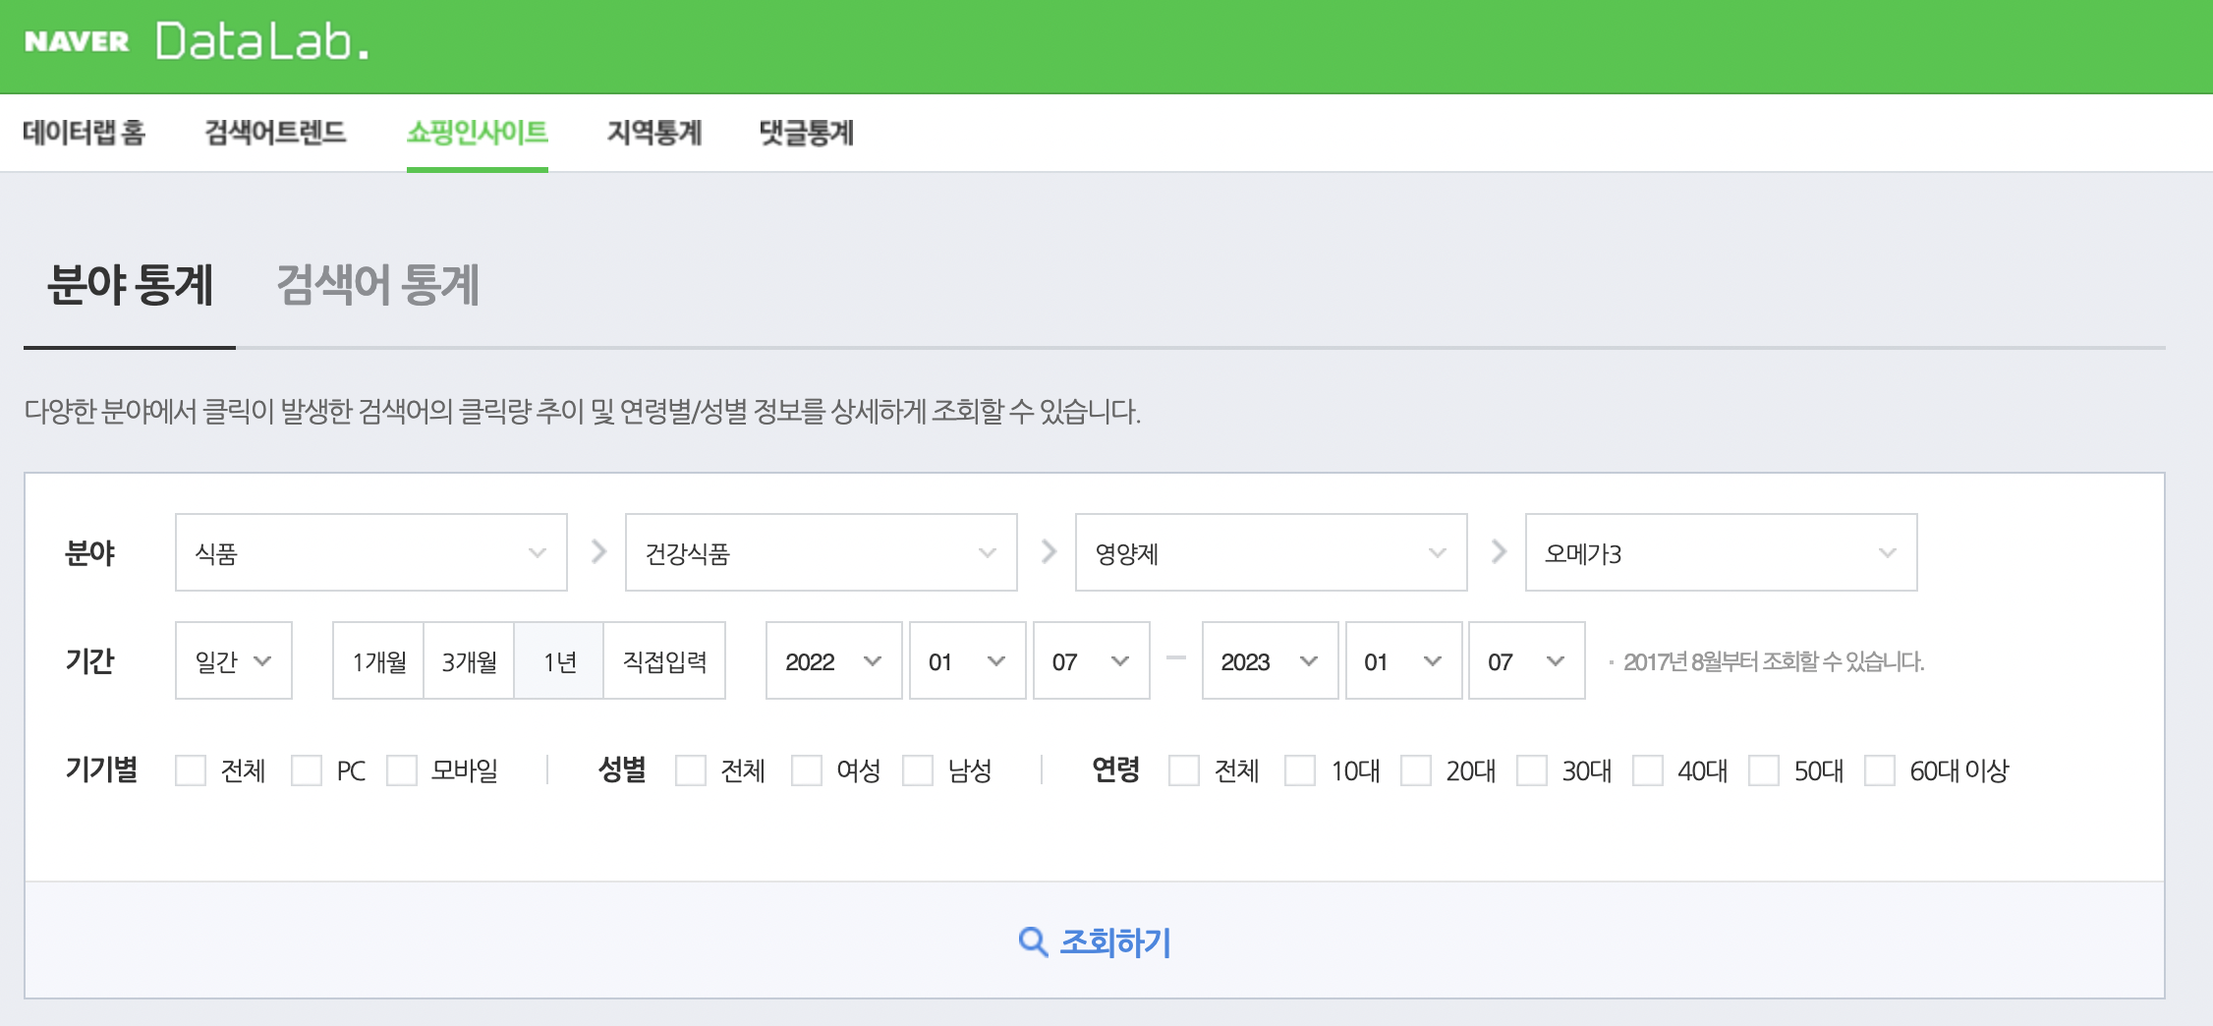
Task: Go to the 지역통계 tab
Action: pyautogui.click(x=654, y=132)
